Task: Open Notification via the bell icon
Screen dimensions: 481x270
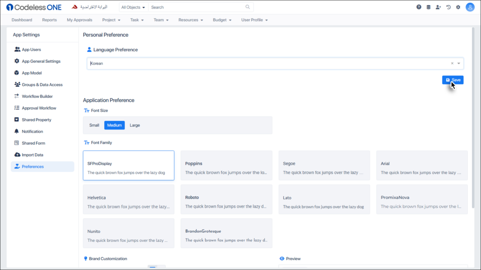Action: (x=16, y=131)
